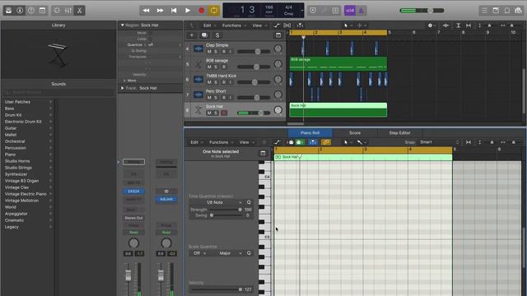The width and height of the screenshot is (527, 296).
Task: Open the Media Browser icon at top right
Action: [518, 11]
